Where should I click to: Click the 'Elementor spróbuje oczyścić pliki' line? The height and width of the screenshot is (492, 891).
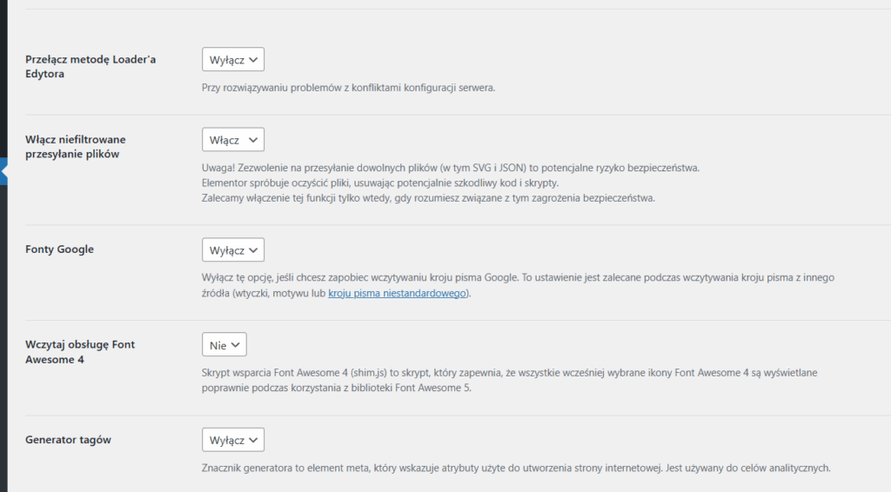click(379, 183)
